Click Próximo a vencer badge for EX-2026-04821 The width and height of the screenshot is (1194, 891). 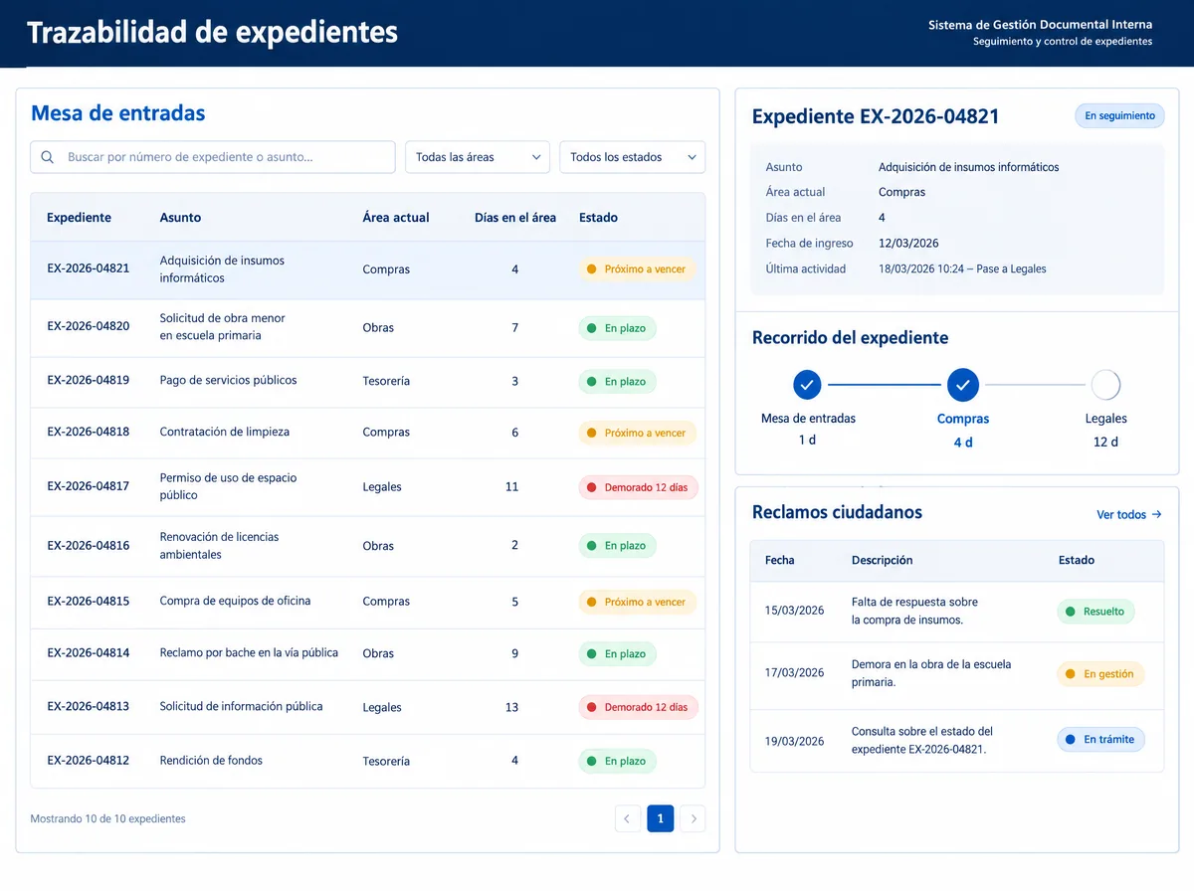[x=637, y=269]
